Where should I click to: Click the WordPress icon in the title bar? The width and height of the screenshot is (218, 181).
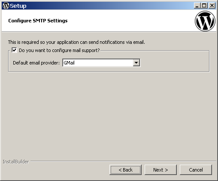tap(6, 6)
